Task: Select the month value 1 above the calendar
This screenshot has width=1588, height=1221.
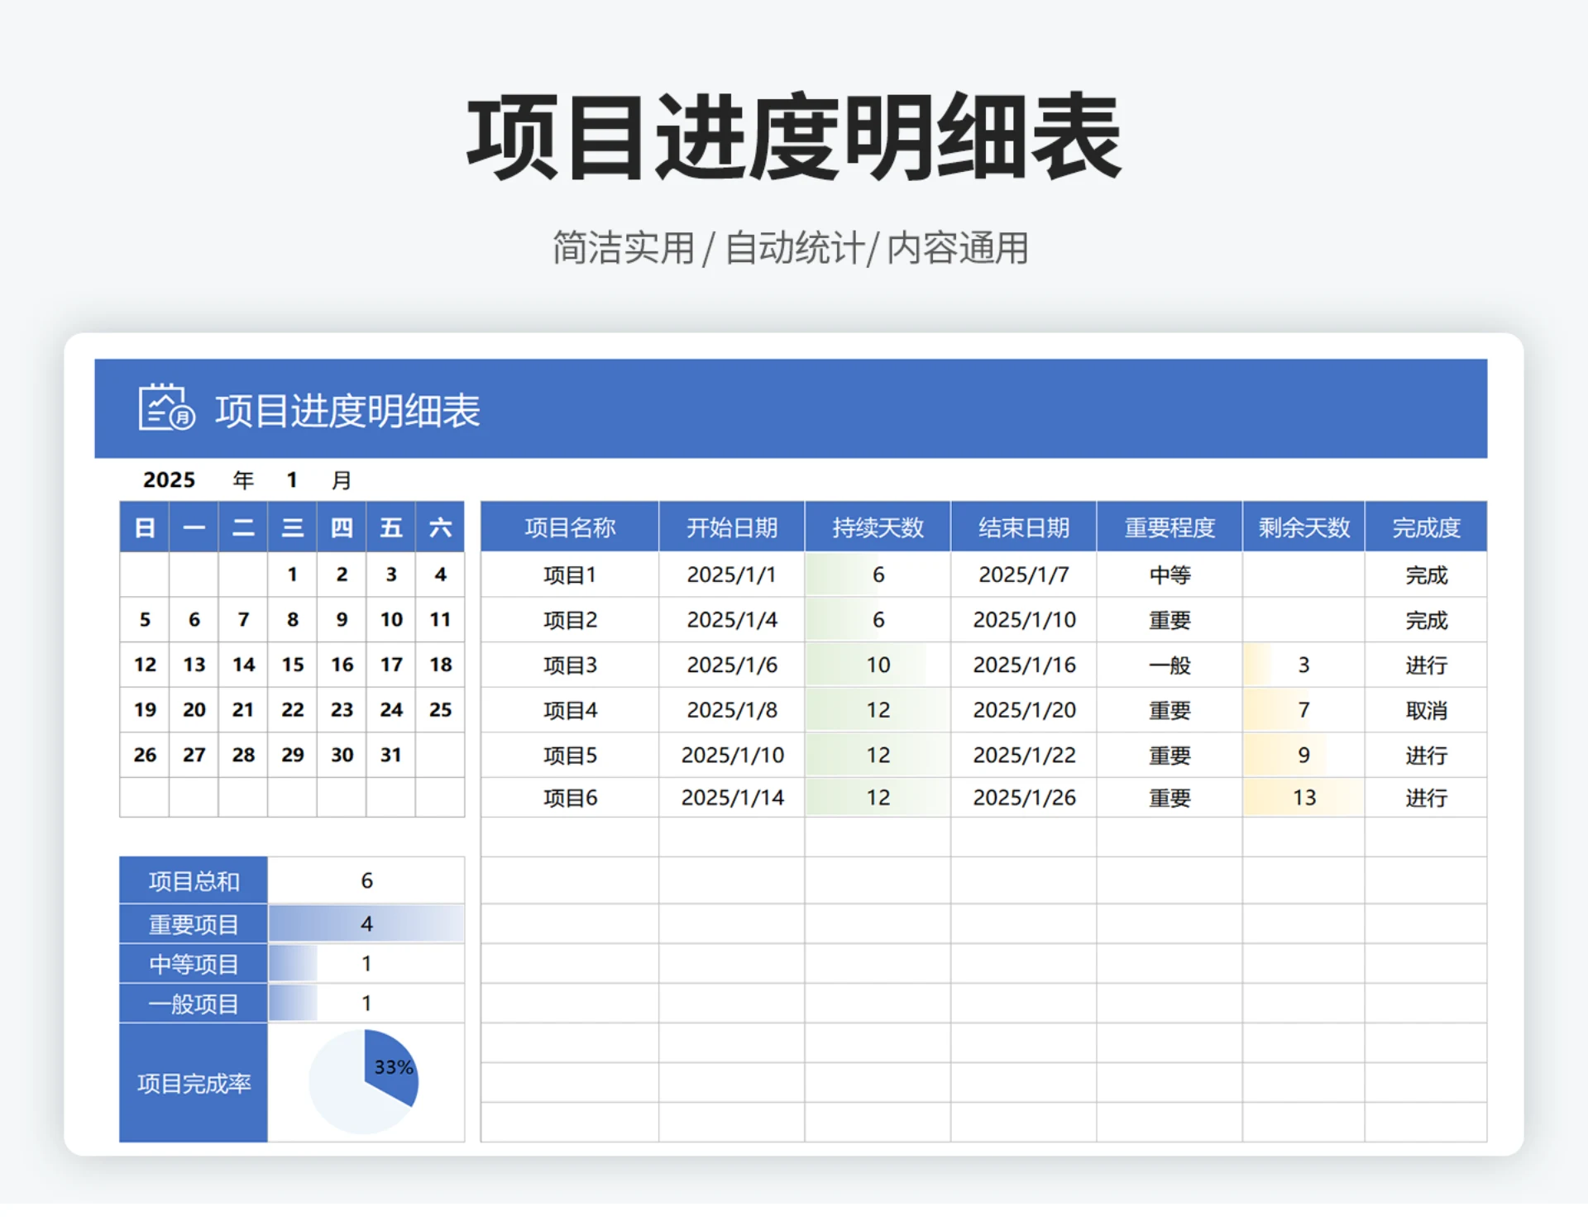Action: 291,479
